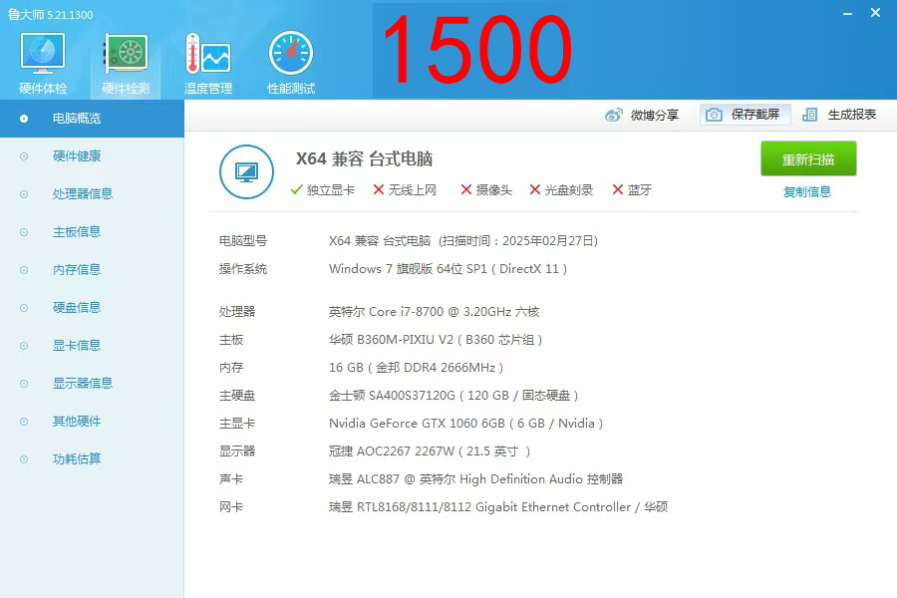Click the report icon for 生成报表
The width and height of the screenshot is (897, 598).
(x=809, y=115)
